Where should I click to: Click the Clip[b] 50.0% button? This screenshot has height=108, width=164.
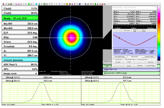coord(20,13)
